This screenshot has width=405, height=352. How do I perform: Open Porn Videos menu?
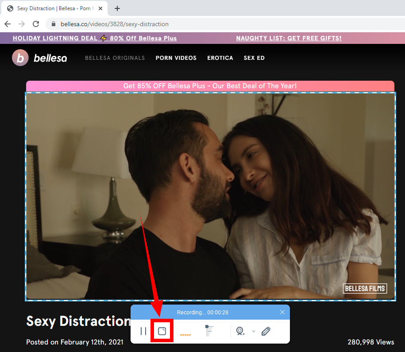[176, 58]
